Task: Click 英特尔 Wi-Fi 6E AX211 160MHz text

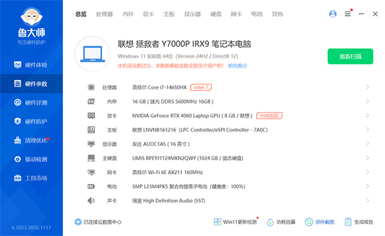Action: [x=167, y=172]
